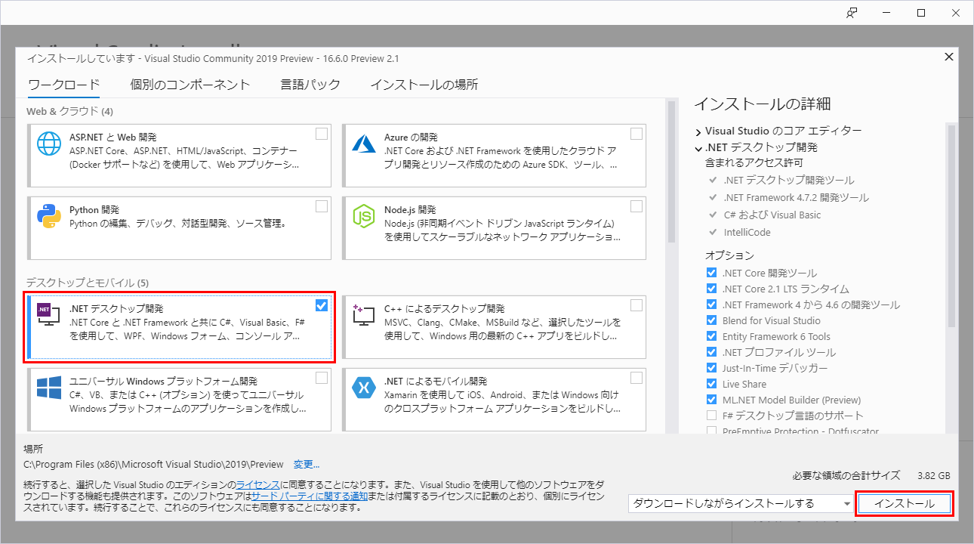Click the Web & クラウド (4) heading
The height and width of the screenshot is (544, 974).
tap(69, 111)
